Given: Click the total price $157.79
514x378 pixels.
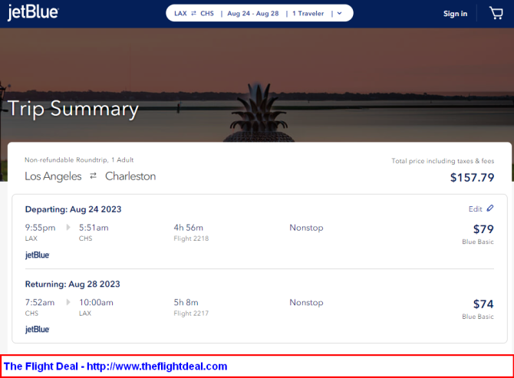Looking at the screenshot, I should [x=472, y=178].
